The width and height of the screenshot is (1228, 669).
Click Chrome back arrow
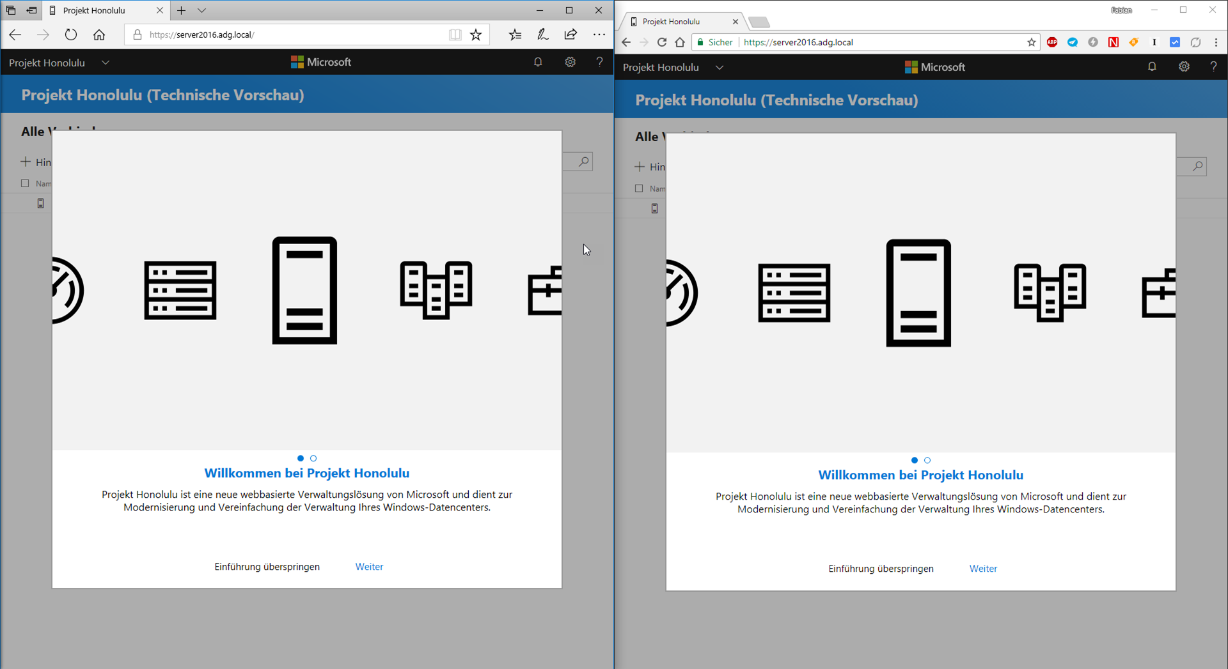[x=626, y=42]
